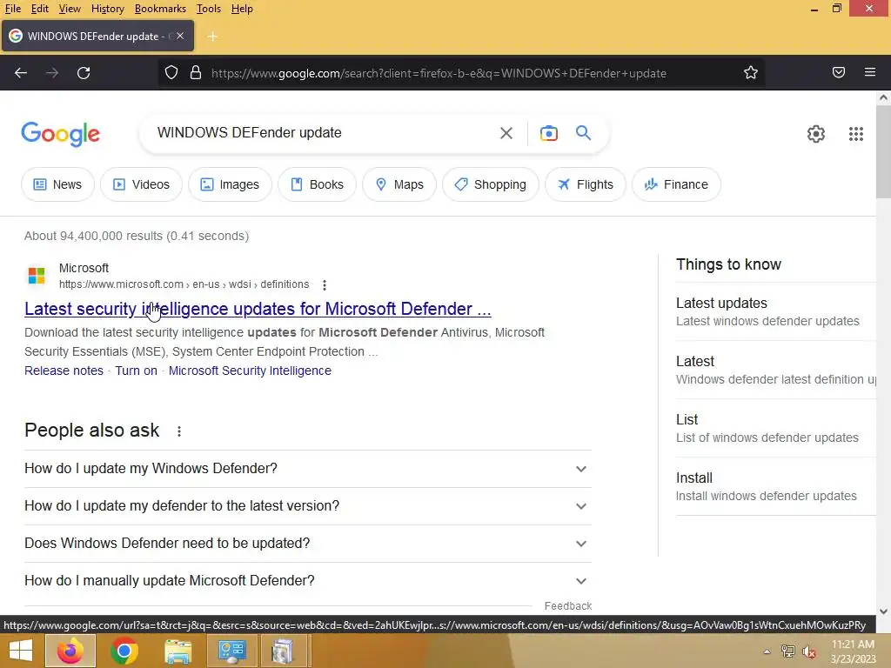This screenshot has width=891, height=668.
Task: Click the scrollbar down arrow
Action: [x=883, y=611]
